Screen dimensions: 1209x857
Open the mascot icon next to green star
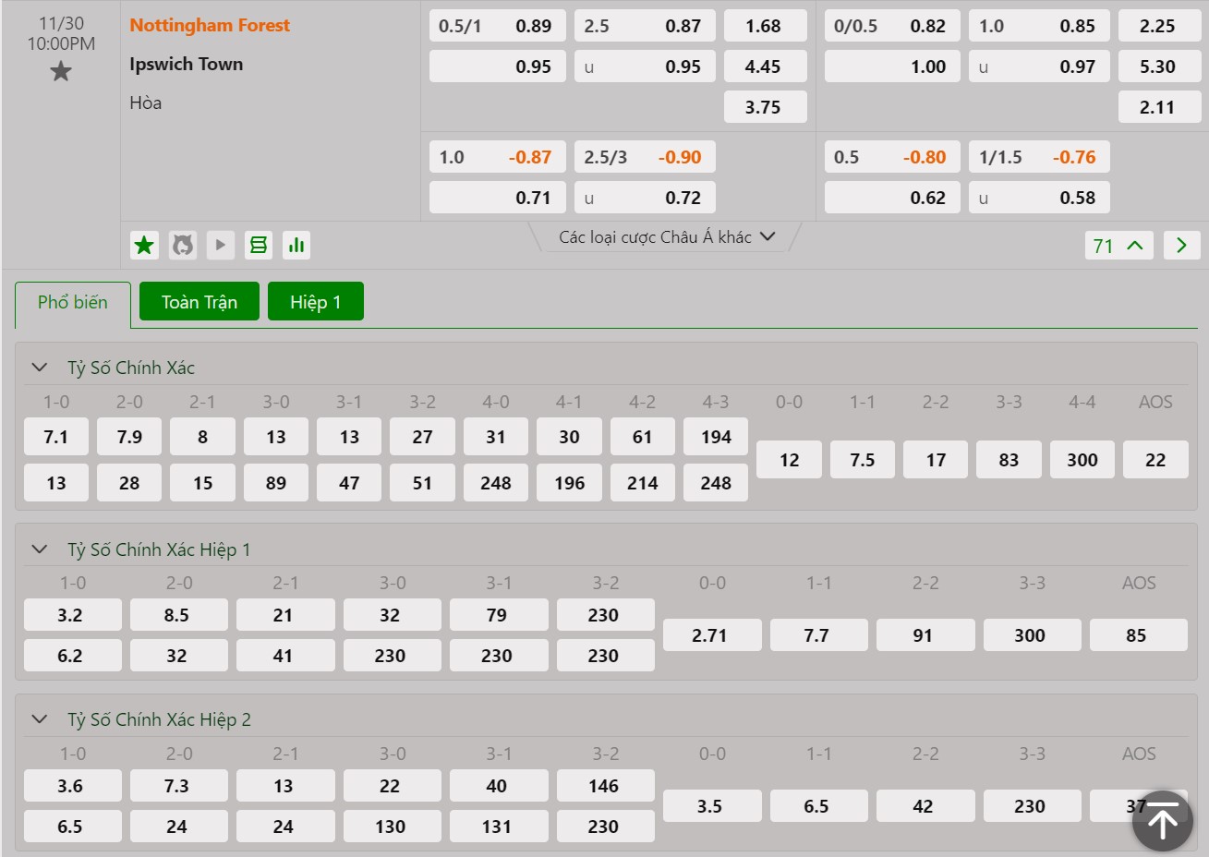183,245
